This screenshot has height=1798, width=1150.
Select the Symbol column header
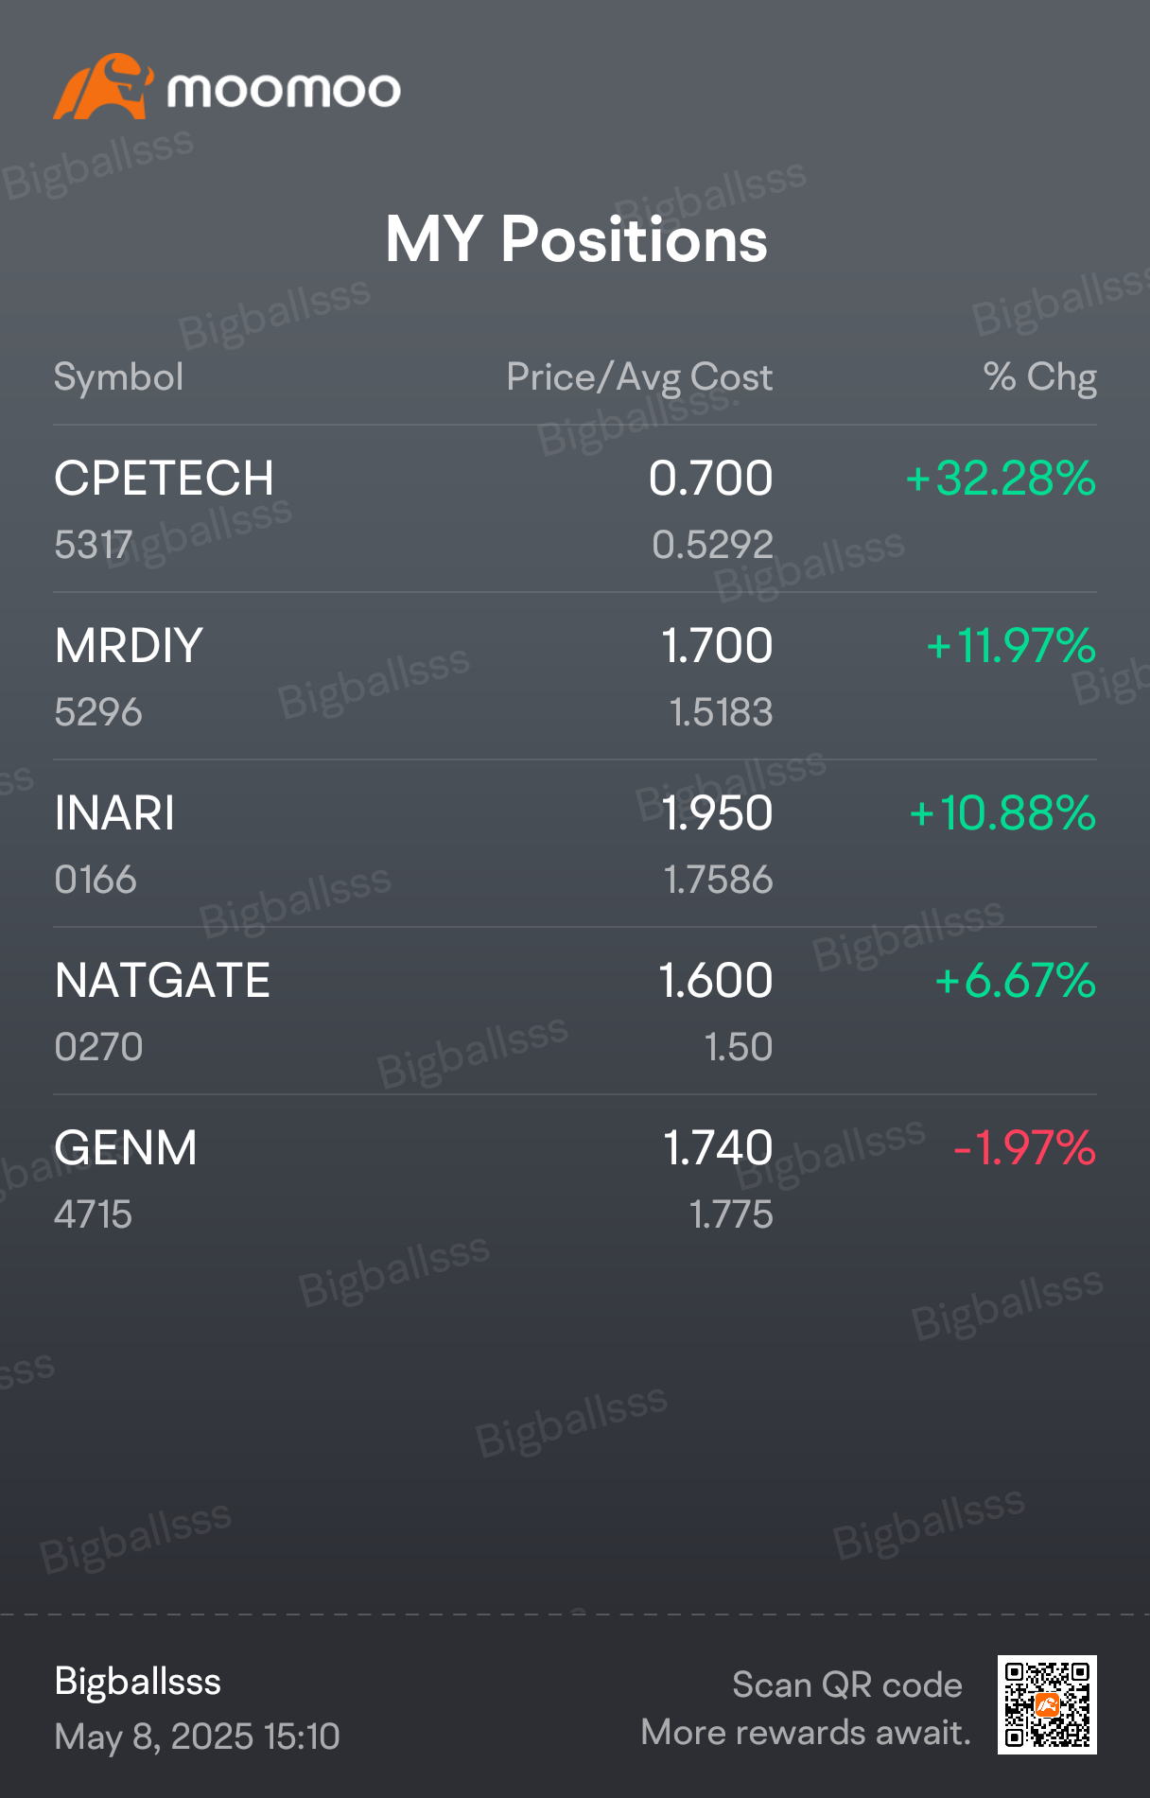coord(118,377)
